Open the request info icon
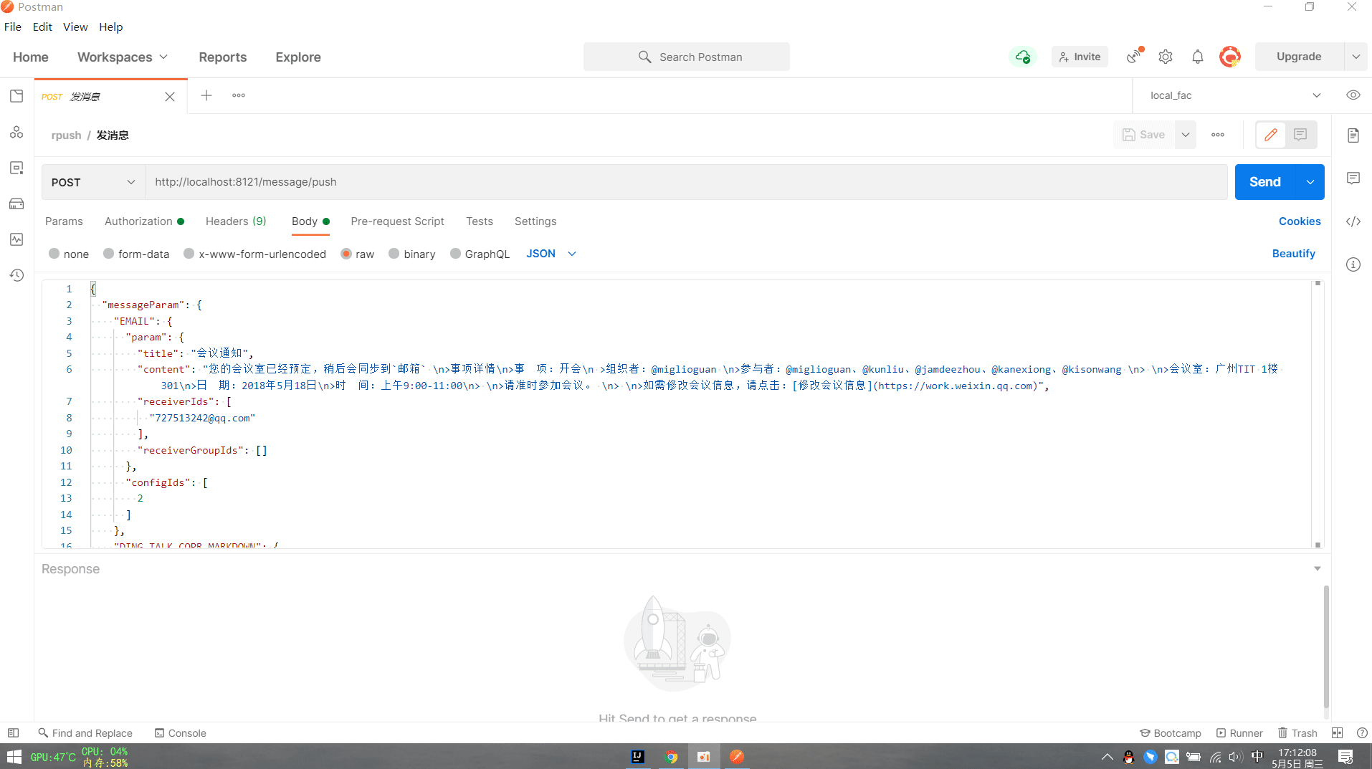Image resolution: width=1372 pixels, height=769 pixels. click(1353, 264)
